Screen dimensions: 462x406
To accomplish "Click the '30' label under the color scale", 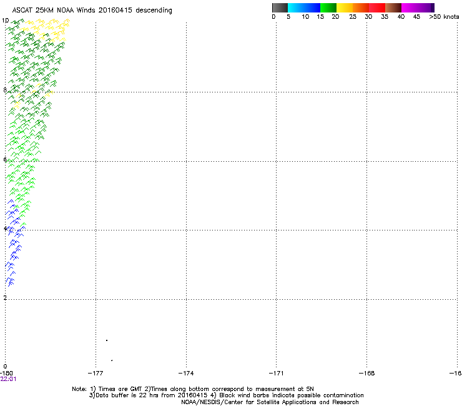I will pos(368,17).
